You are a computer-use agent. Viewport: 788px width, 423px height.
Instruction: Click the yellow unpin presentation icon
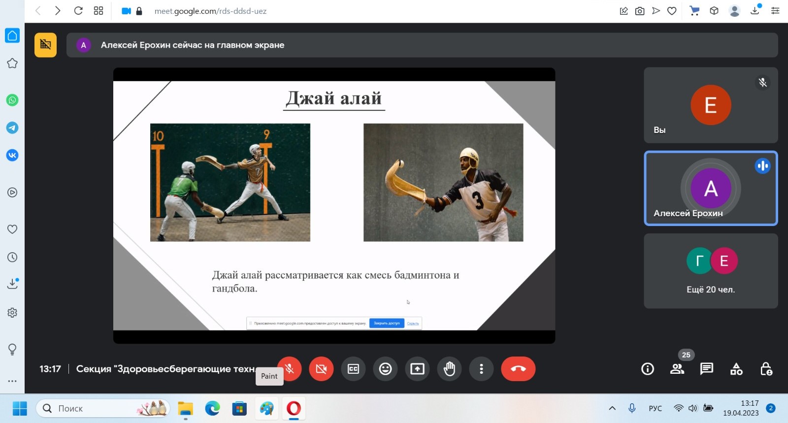tap(45, 45)
